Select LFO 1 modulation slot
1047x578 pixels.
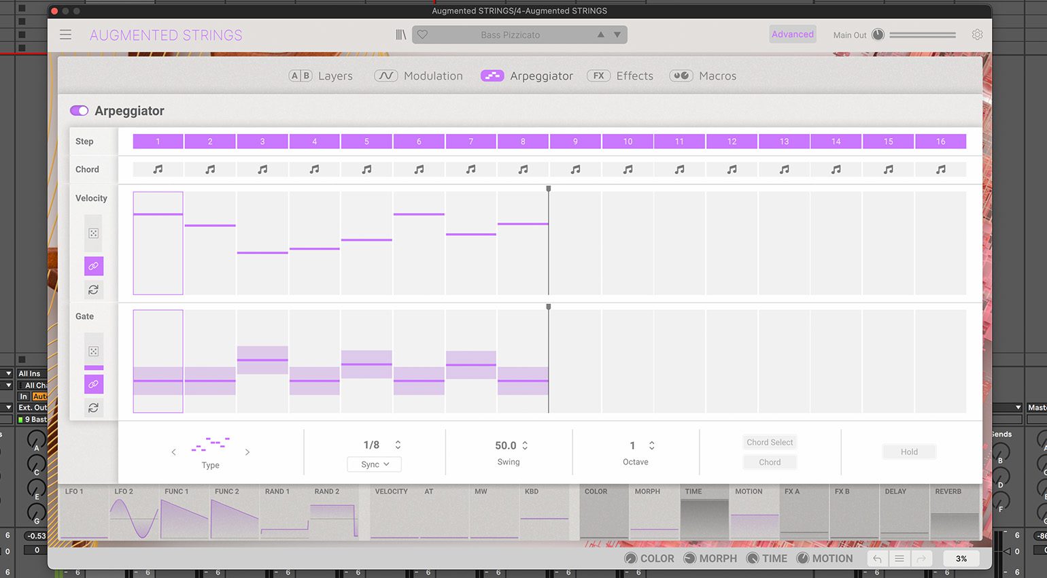pyautogui.click(x=84, y=513)
